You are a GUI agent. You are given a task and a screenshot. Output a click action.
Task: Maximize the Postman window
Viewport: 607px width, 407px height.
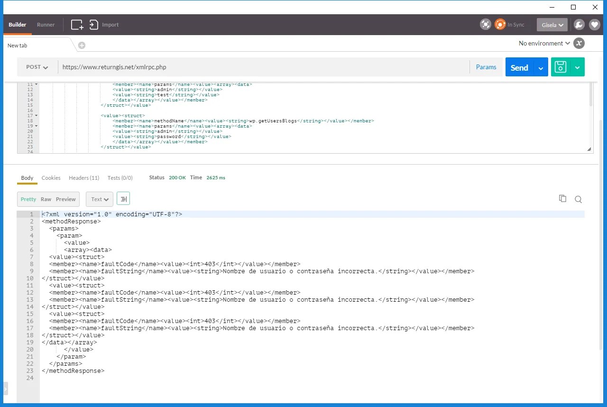pyautogui.click(x=573, y=7)
